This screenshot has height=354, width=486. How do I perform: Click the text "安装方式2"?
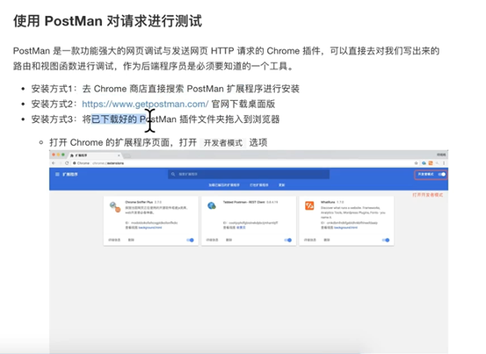point(52,104)
